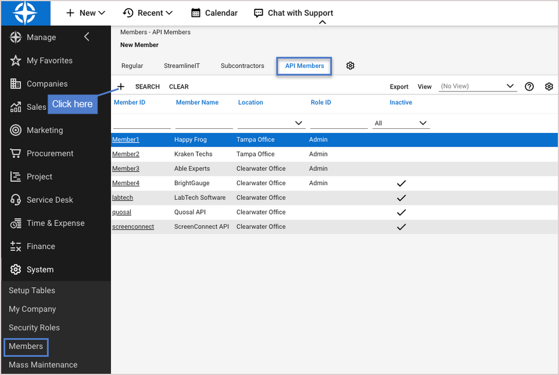
Task: Click the Time & Expense icon
Action: pyautogui.click(x=16, y=223)
